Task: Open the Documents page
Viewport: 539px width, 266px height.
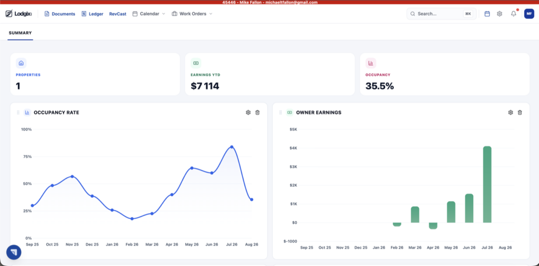Action: tap(60, 14)
